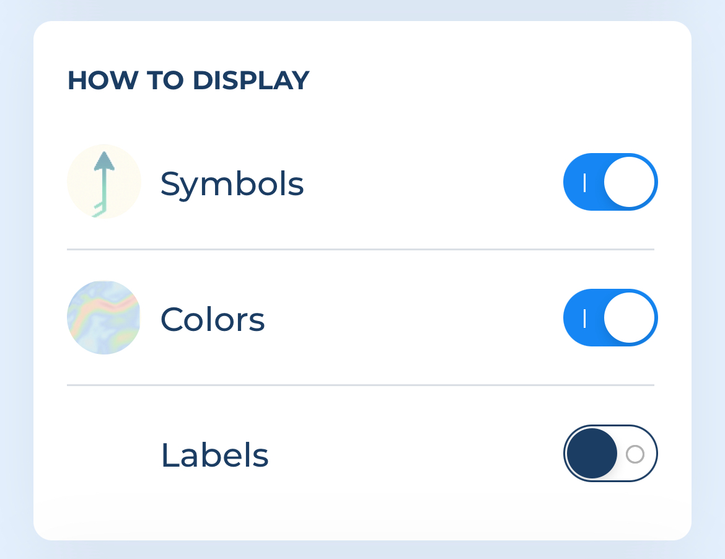Select the Labels text label

coord(215,455)
